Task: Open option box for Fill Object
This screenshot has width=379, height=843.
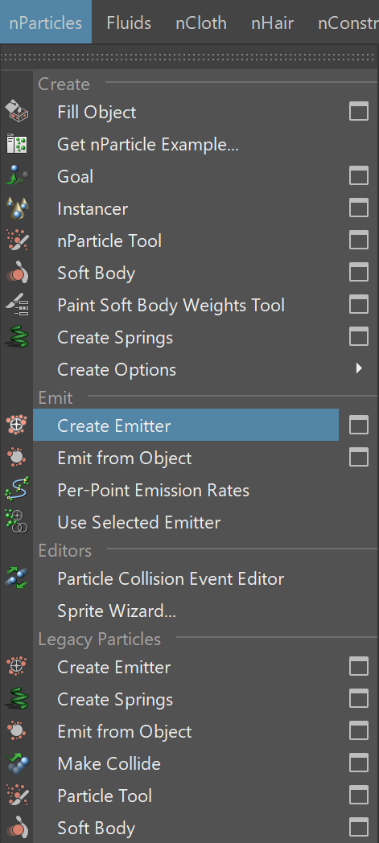Action: point(359,112)
